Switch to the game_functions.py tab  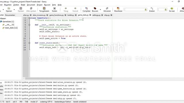tap(57, 15)
